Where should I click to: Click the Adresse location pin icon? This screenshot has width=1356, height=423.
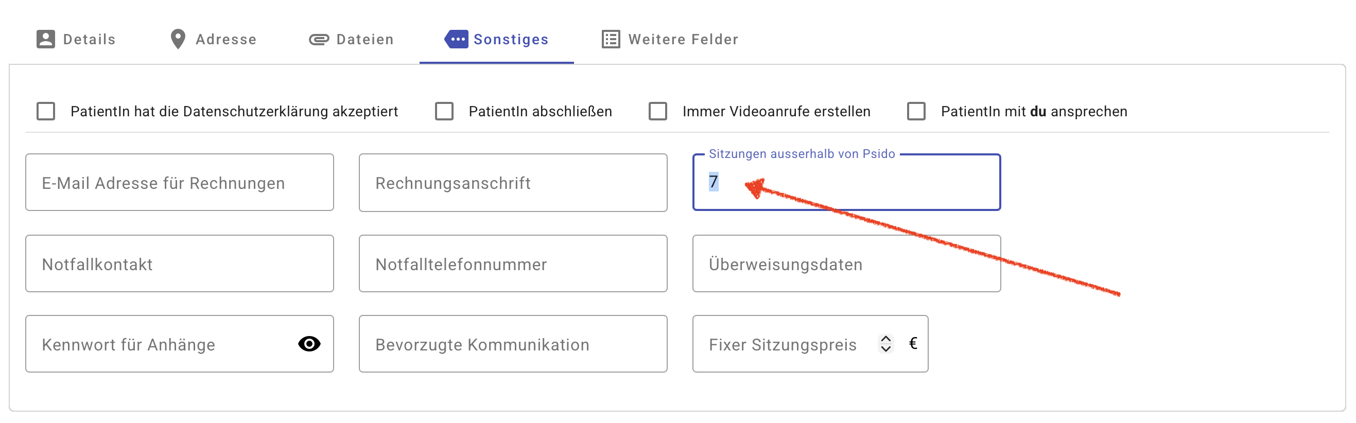pos(178,40)
